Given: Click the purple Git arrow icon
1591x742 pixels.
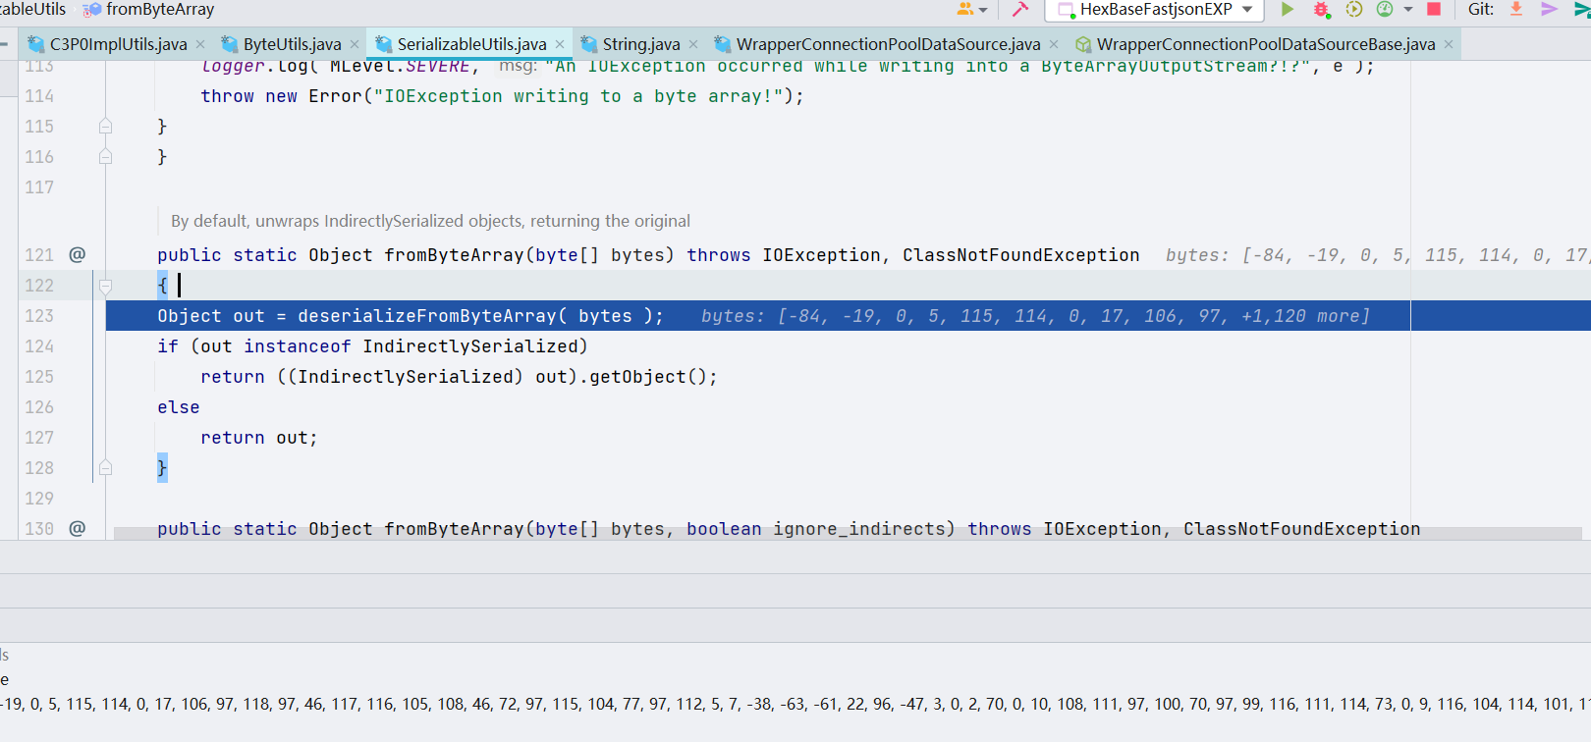Looking at the screenshot, I should pos(1550,9).
